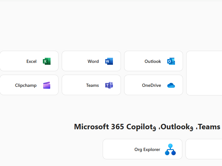Image resolution: width=222 pixels, height=166 pixels.
Task: Select the Clipchamp text label
Action: click(26, 85)
